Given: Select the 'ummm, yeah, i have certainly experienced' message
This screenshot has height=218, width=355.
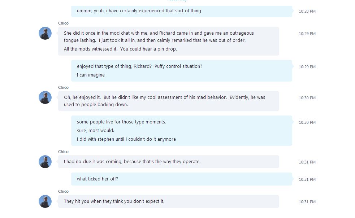Looking at the screenshot, I should point(182,11).
